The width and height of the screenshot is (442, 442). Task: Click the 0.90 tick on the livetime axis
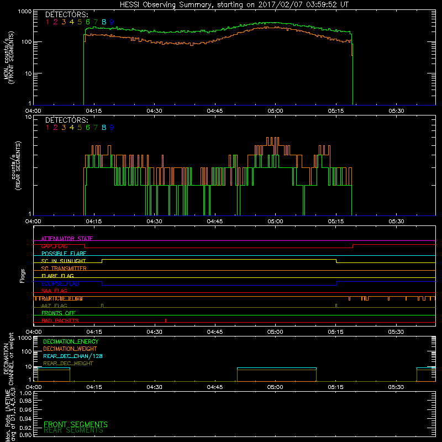point(26,435)
